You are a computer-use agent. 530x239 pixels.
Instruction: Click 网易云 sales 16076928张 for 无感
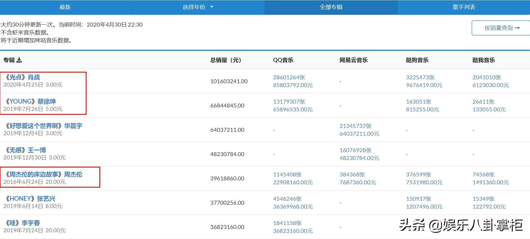pos(355,150)
